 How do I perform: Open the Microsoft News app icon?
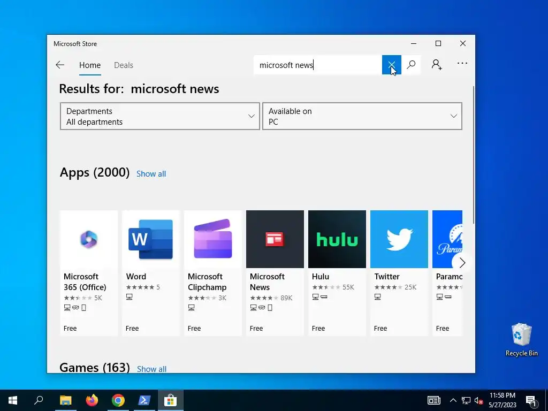[x=275, y=239]
